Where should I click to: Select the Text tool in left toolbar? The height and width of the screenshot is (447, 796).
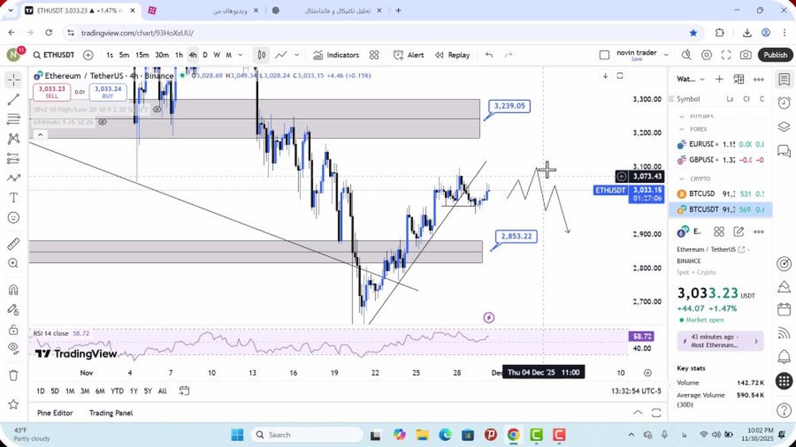pos(13,198)
